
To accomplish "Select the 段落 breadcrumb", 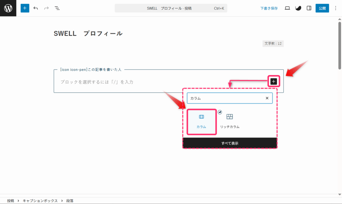I will click(x=70, y=201).
